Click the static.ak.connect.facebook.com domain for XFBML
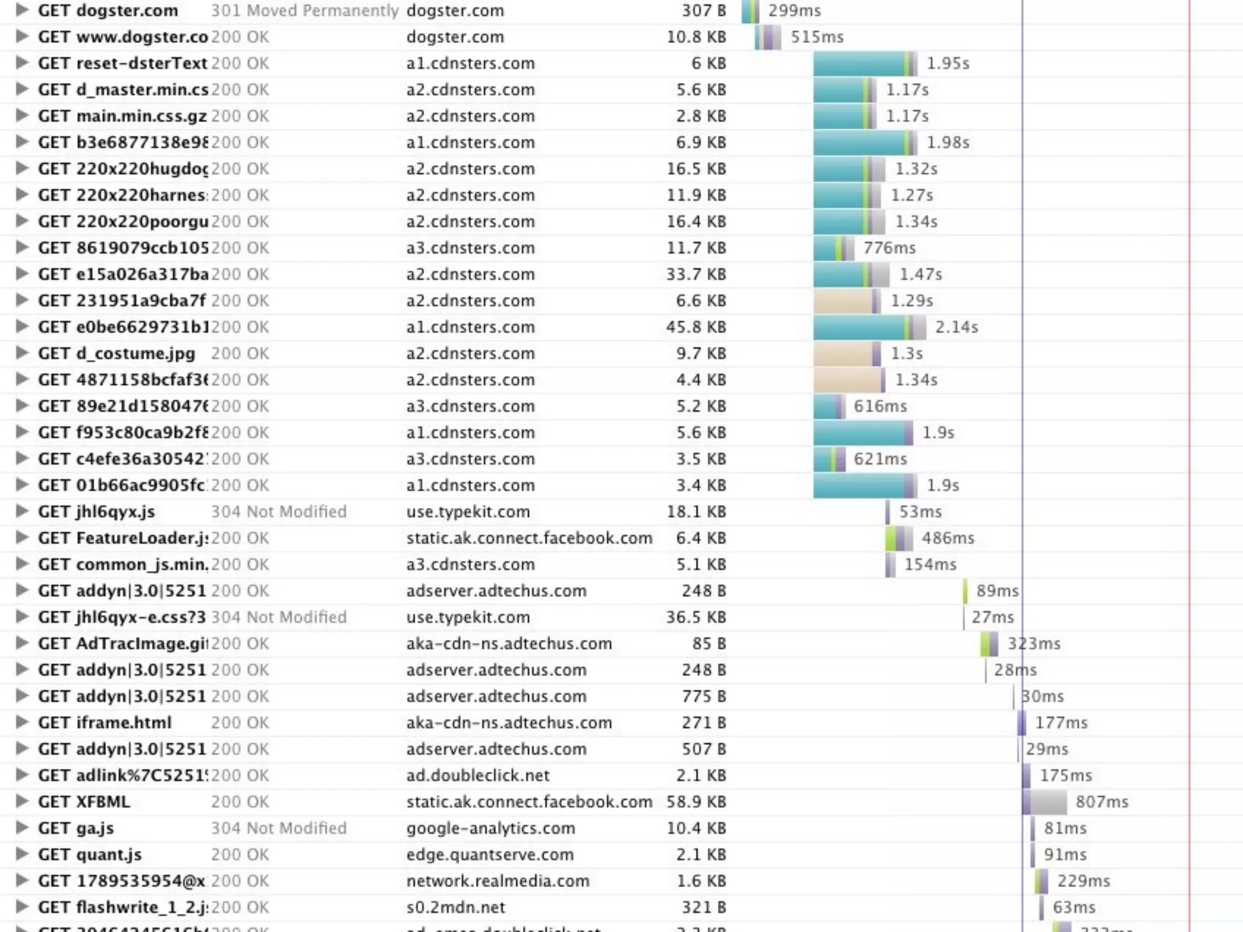The image size is (1243, 932). tap(529, 802)
